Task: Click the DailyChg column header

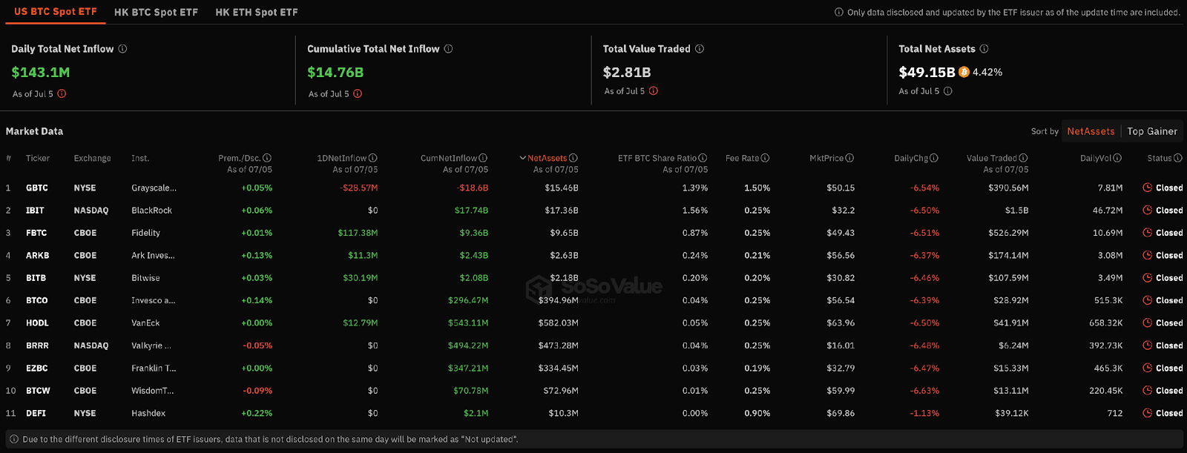Action: point(911,158)
